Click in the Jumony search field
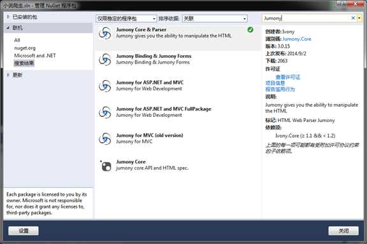The width and height of the screenshot is (367, 244). [306, 18]
